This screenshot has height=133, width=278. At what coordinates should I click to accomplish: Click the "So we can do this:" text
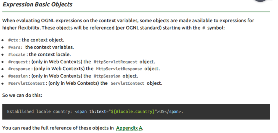pos(22,95)
